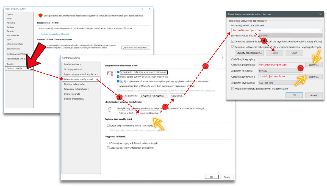327x187 pixels.
Task: Select Dodatki in Outlook Options sidebar
Action: point(10,64)
